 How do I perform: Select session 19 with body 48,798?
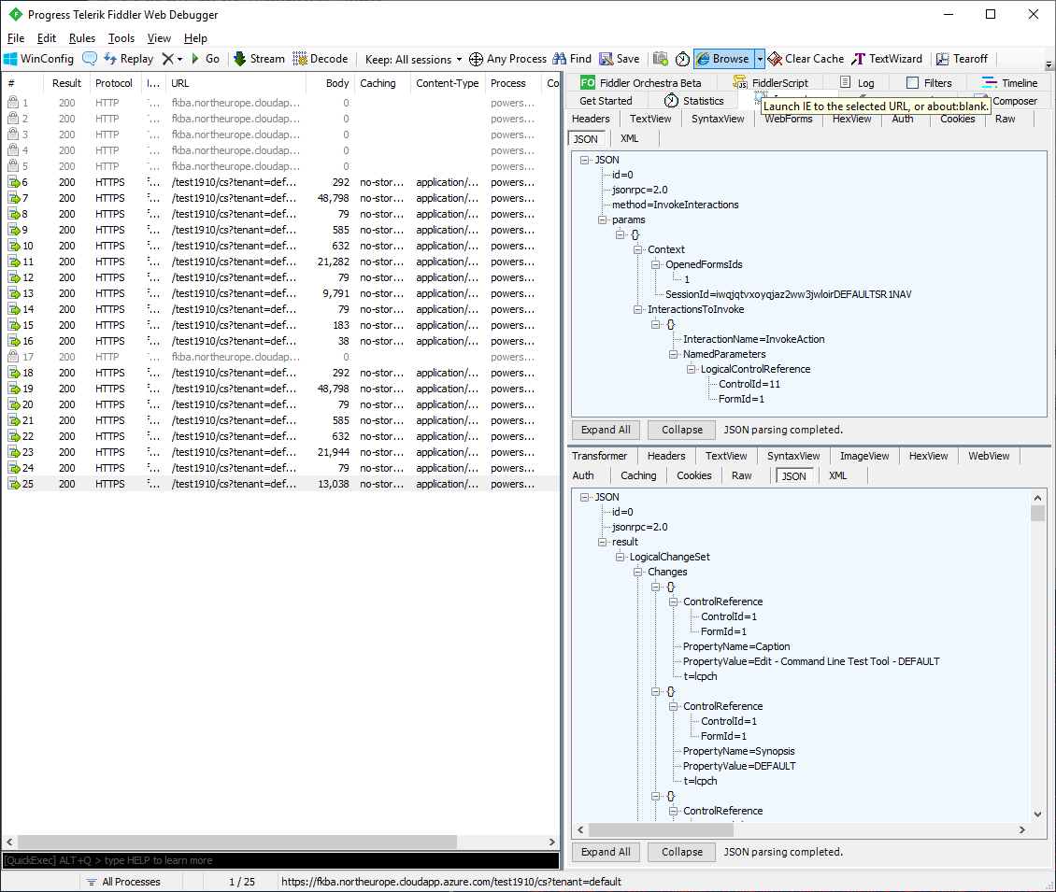pos(280,389)
